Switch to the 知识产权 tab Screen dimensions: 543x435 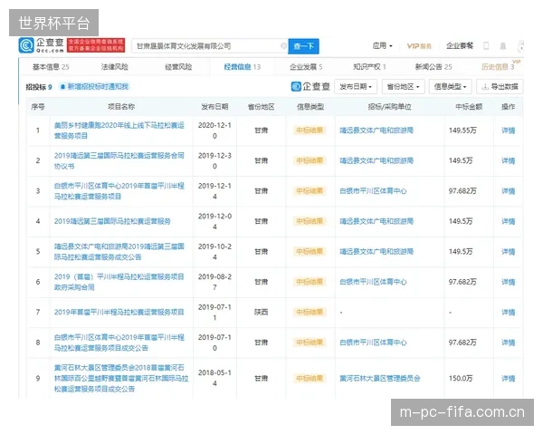coord(369,66)
